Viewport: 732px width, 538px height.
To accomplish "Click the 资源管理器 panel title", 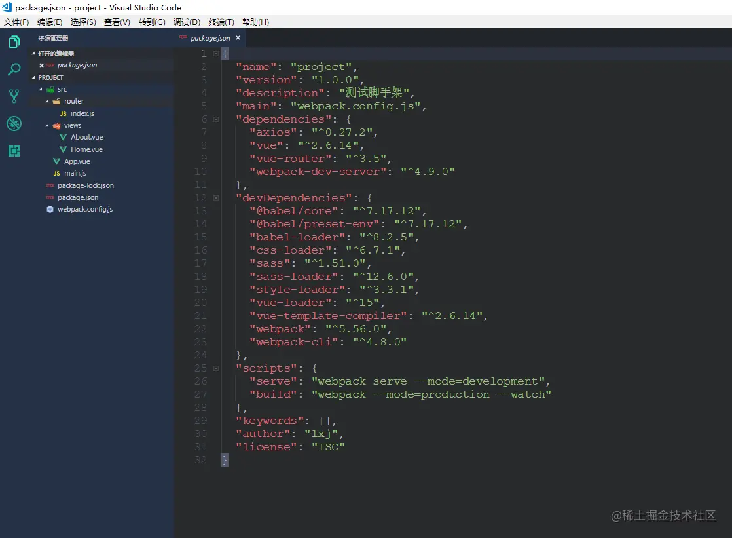I will [x=53, y=38].
